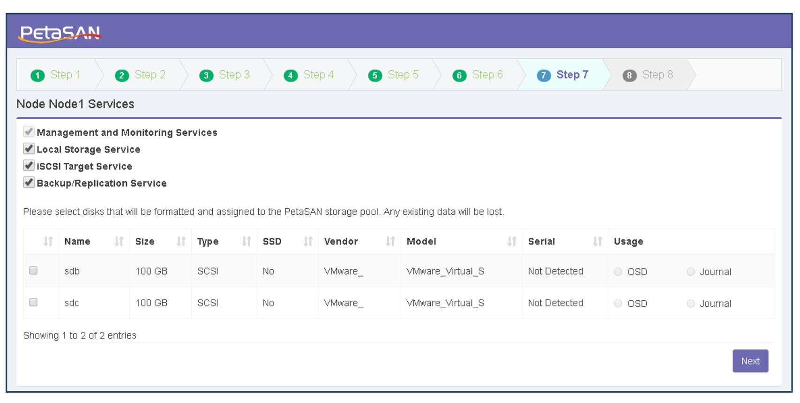Click the Next button
The height and width of the screenshot is (403, 800).
point(750,361)
